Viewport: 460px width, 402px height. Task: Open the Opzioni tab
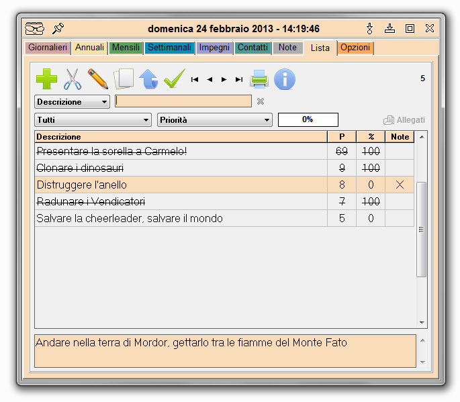[x=355, y=48]
